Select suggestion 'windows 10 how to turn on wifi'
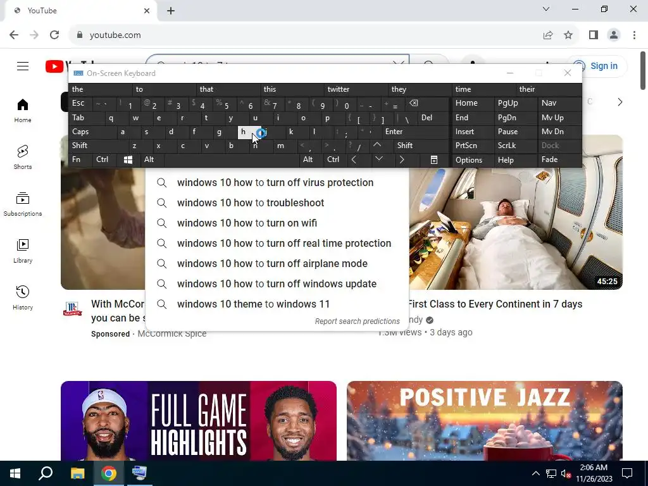 (x=277, y=223)
